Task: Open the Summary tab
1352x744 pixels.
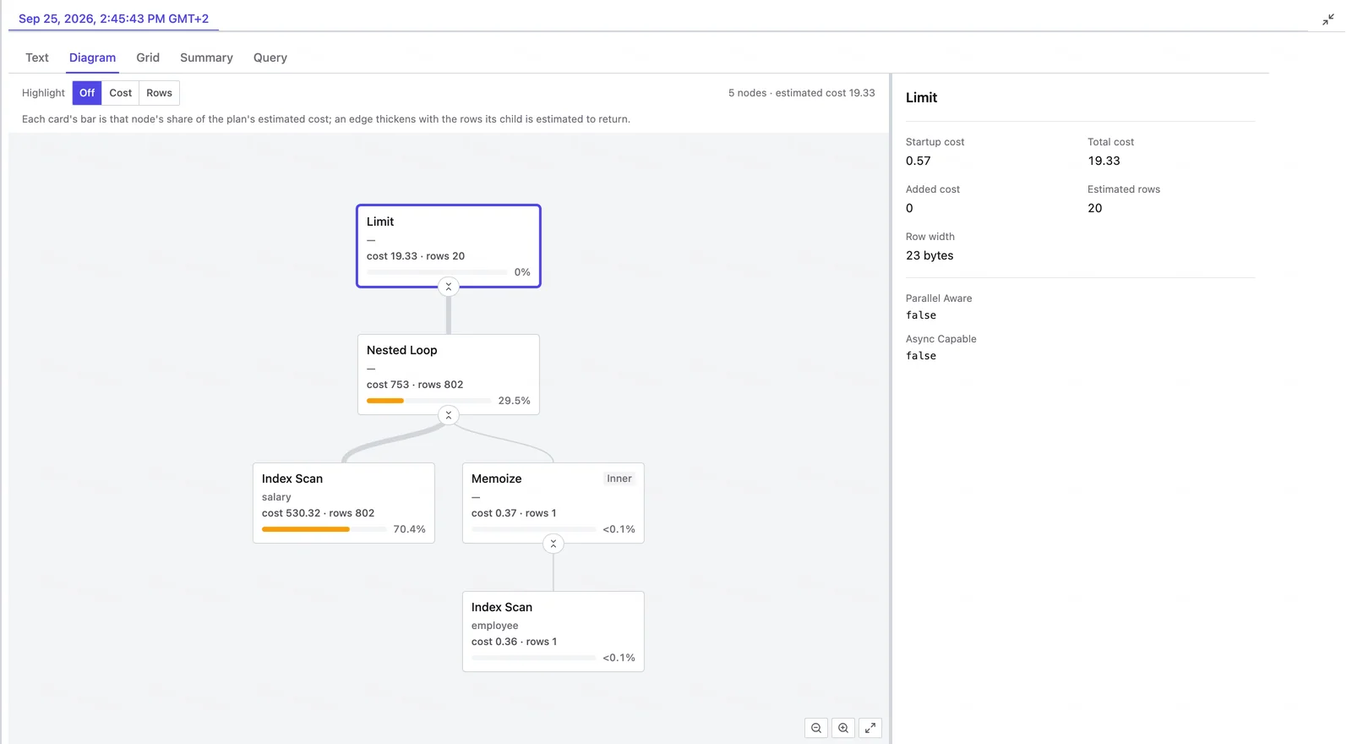Action: tap(206, 57)
